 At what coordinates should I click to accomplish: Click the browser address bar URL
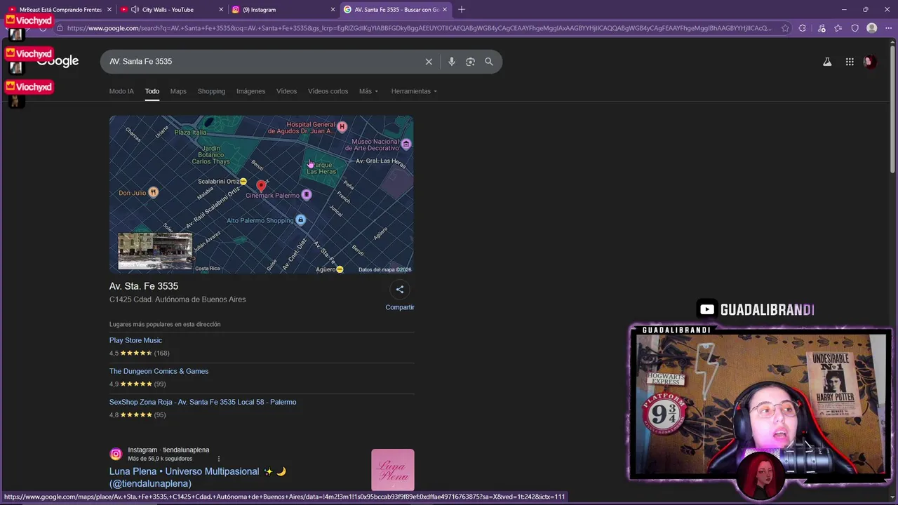(x=419, y=28)
